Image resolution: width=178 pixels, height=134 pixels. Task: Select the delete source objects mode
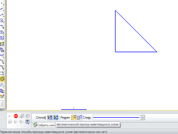pyautogui.click(x=80, y=117)
